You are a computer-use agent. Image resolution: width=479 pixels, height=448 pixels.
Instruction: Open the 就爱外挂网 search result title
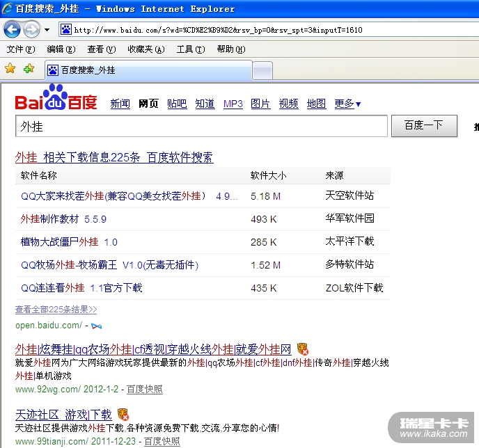tap(153, 349)
